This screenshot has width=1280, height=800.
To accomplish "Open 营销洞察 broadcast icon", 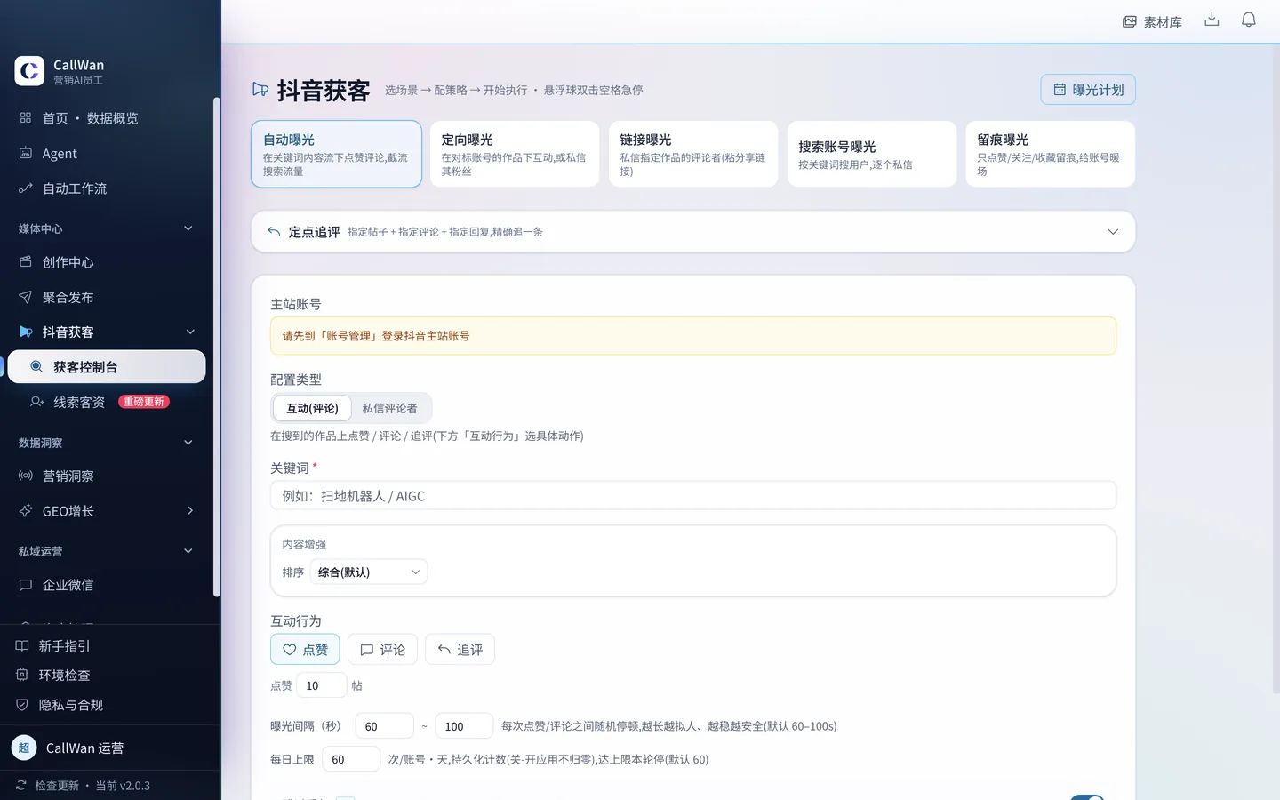I will click(x=26, y=476).
